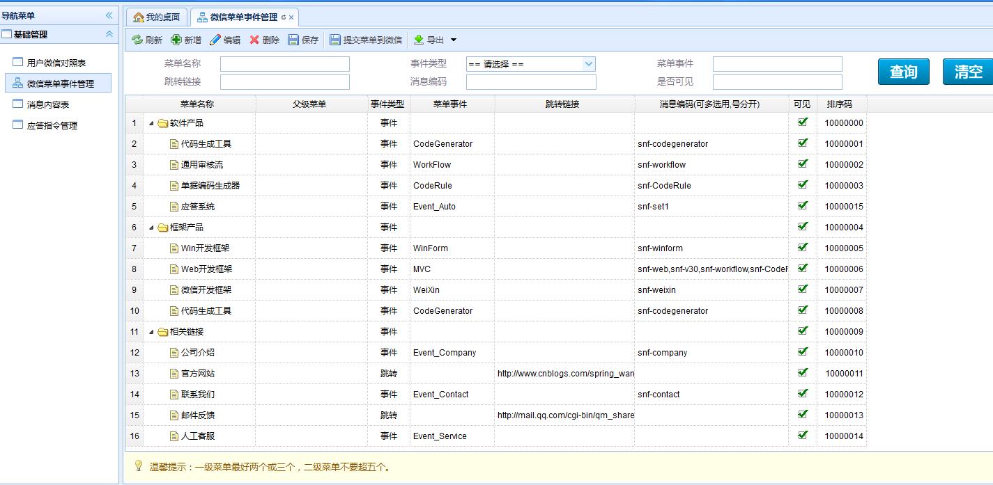This screenshot has height=485, width=993.
Task: Toggle 可见 checkbox for 人工客服 row
Action: pos(803,435)
